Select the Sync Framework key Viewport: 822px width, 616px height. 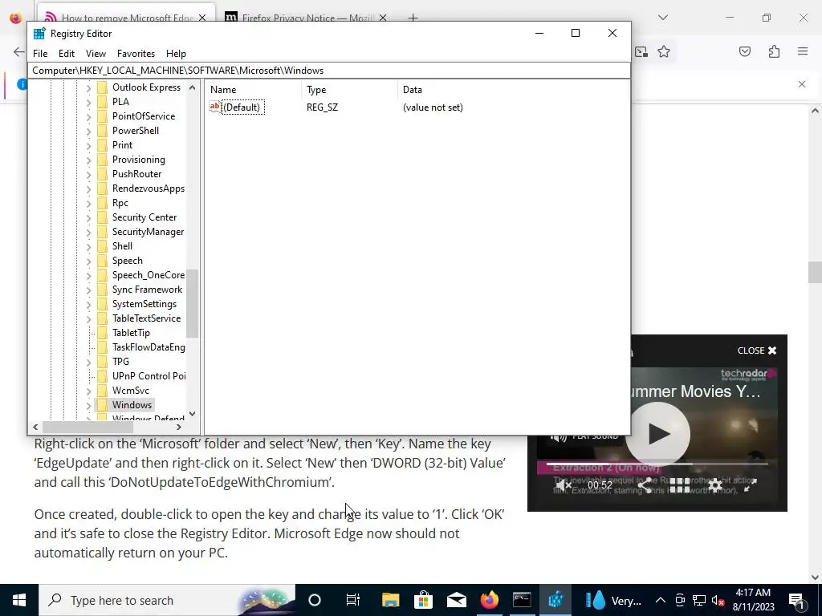[x=148, y=289]
